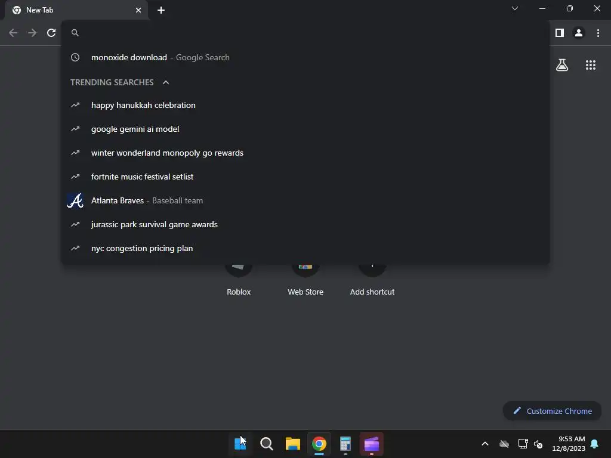
Task: Close the New Tab tab
Action: click(x=138, y=10)
